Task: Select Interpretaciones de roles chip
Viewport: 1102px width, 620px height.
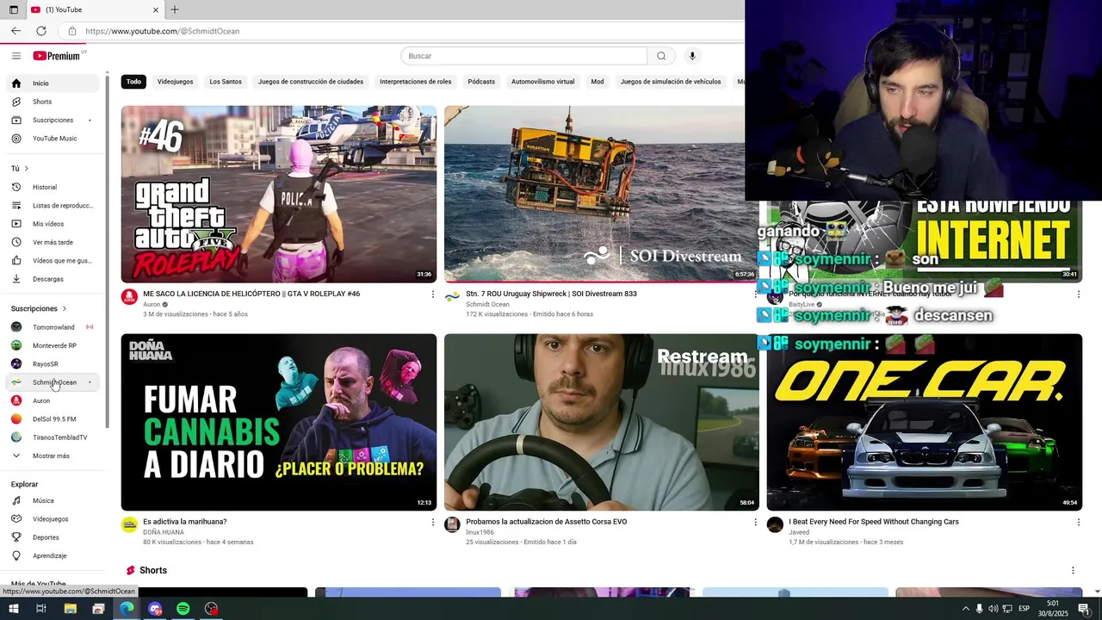Action: tap(416, 82)
